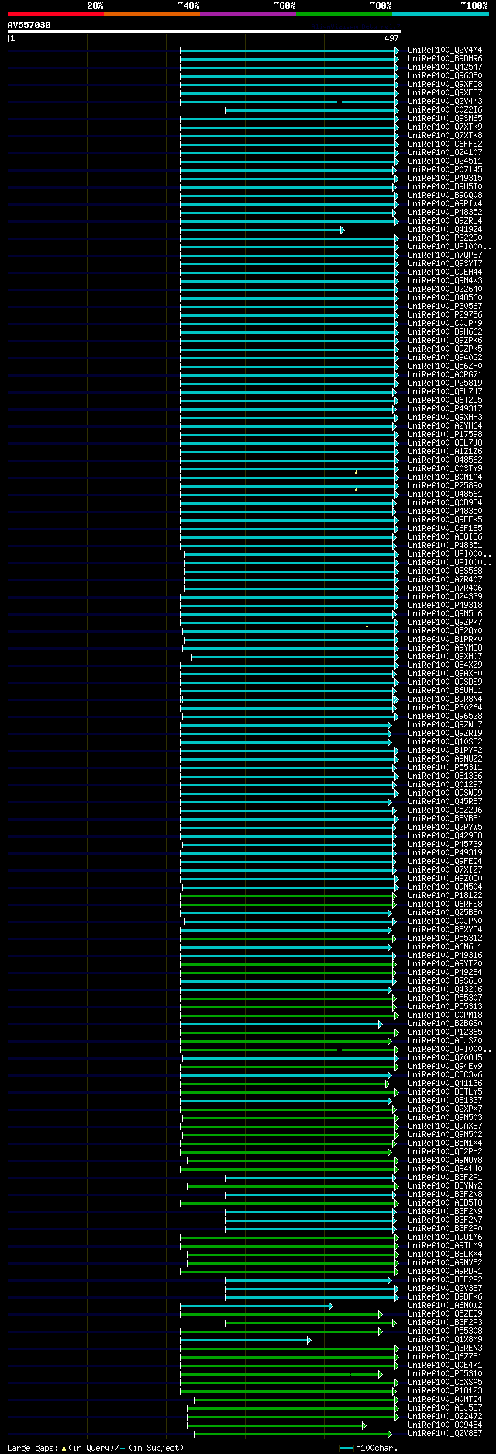Select label UniRef100_Q56ZF0
The height and width of the screenshot is (1454, 496).
point(445,366)
